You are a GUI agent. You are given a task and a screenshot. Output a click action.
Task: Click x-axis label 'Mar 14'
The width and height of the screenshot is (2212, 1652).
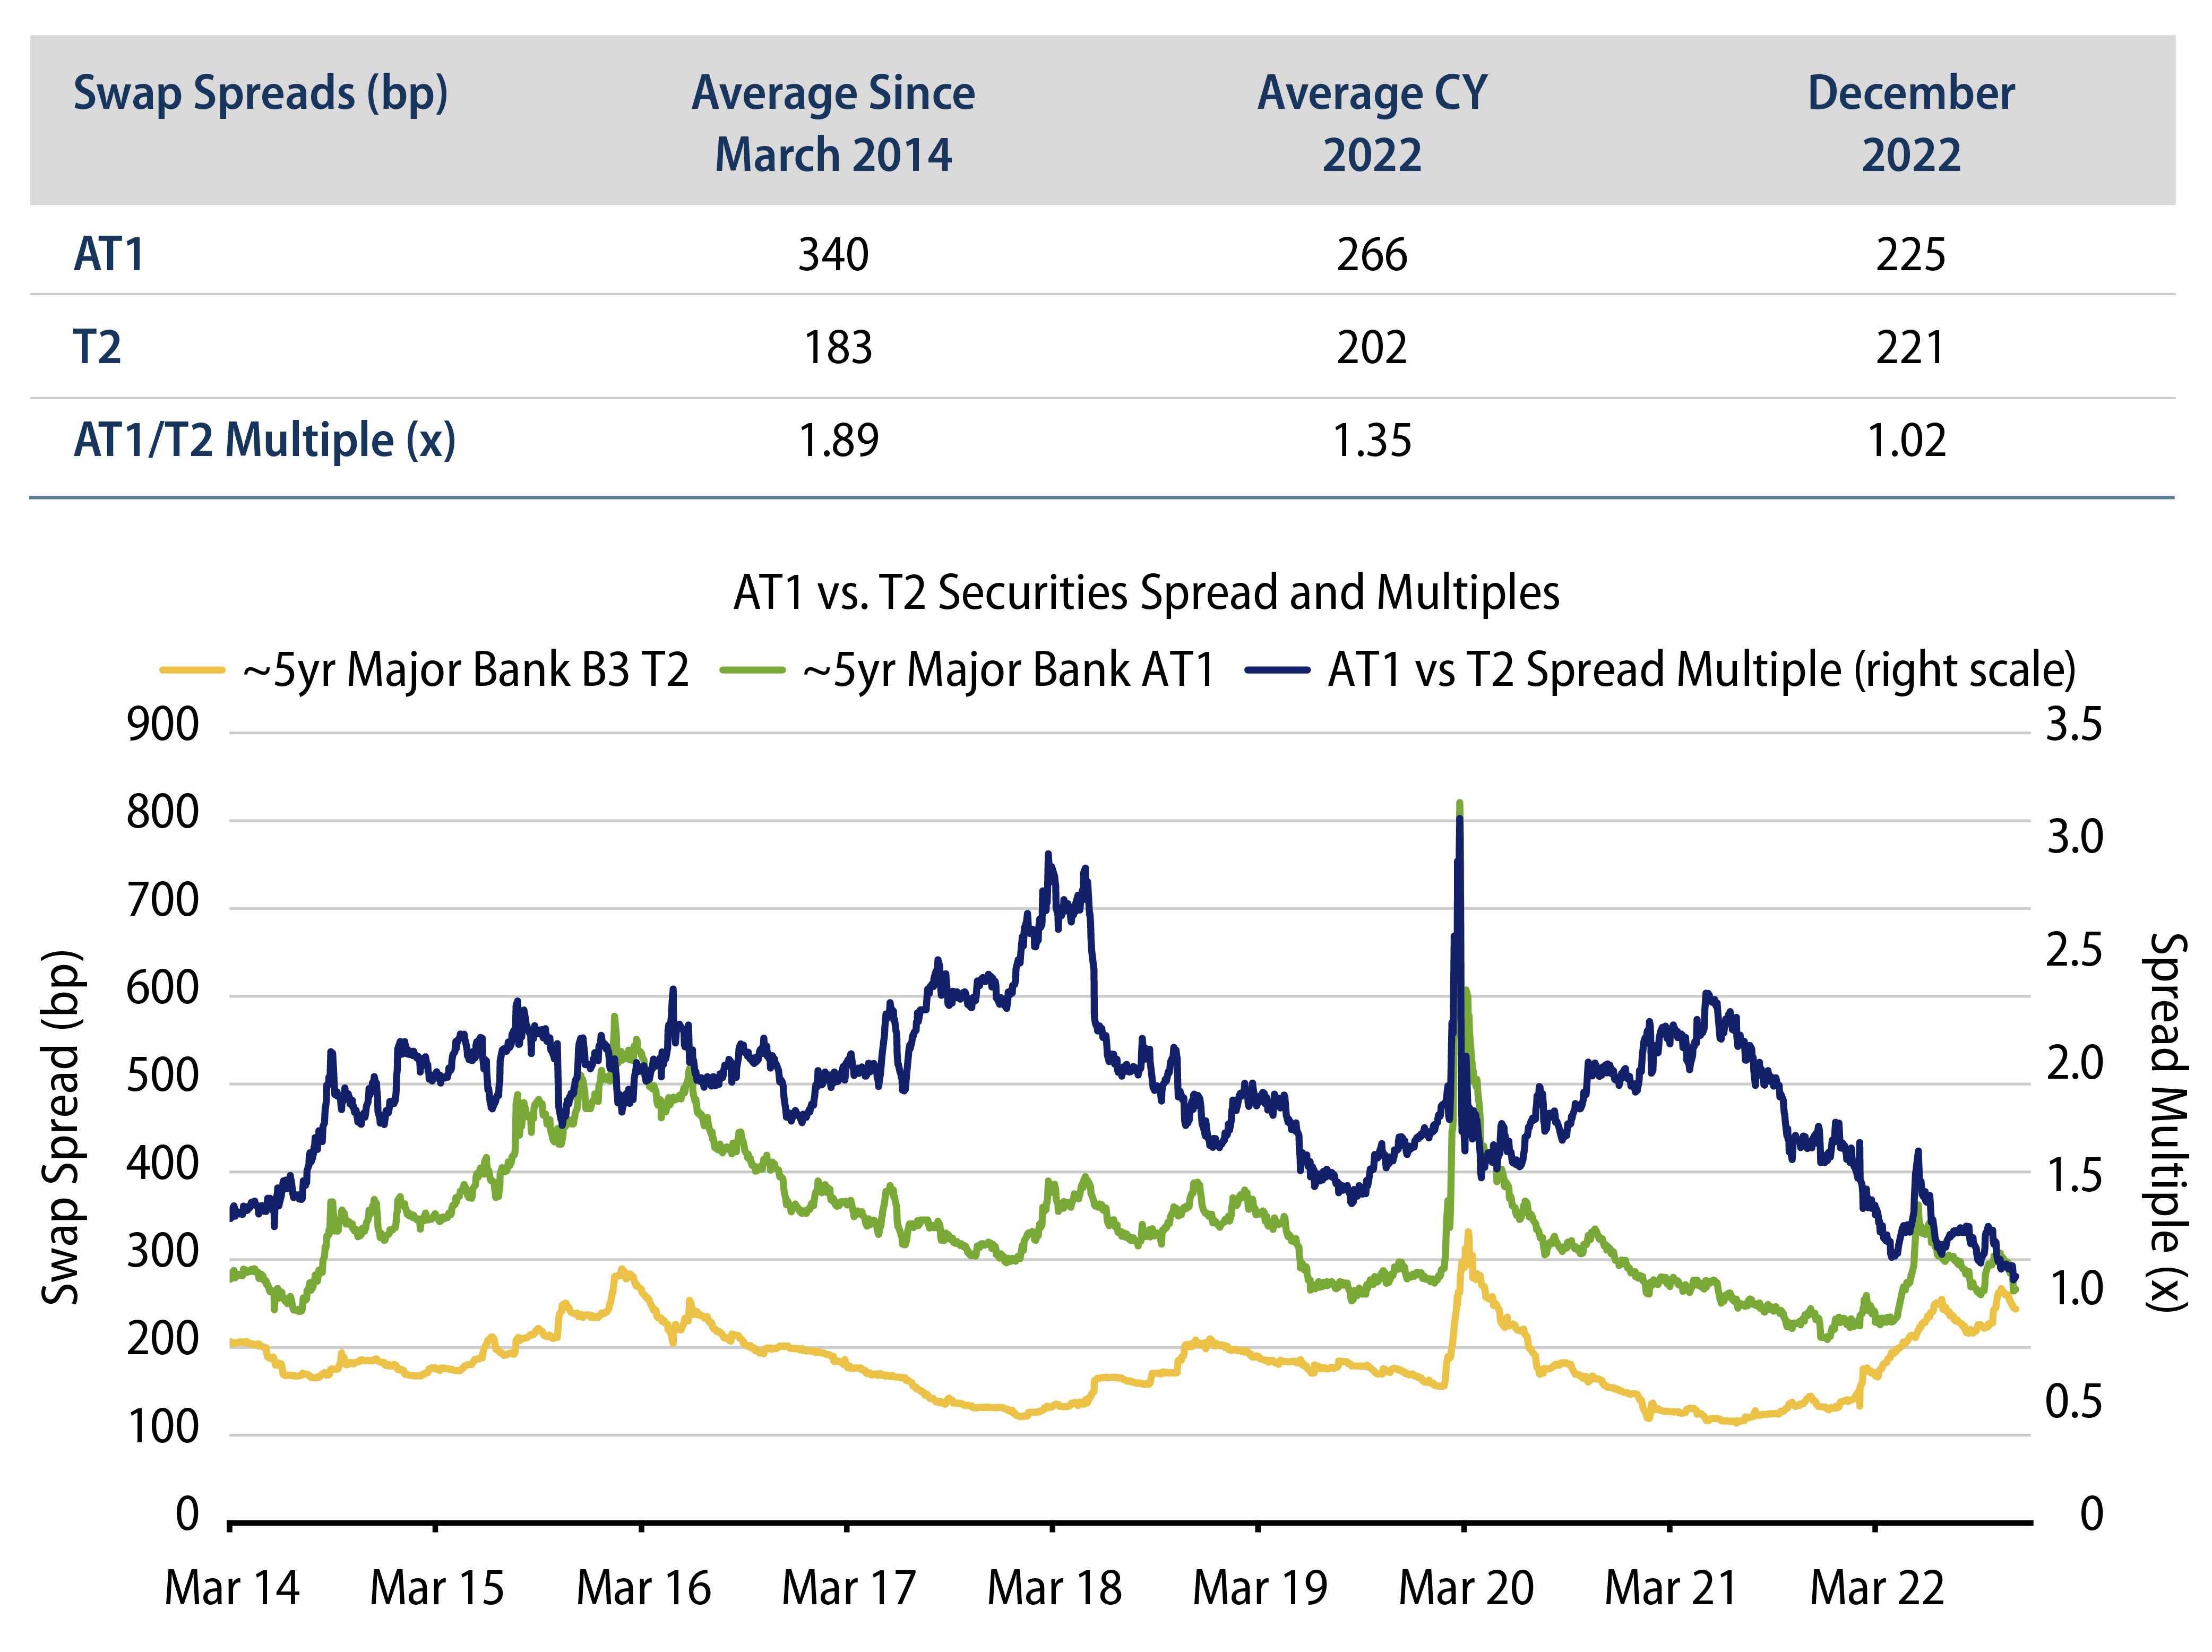pyautogui.click(x=231, y=1588)
